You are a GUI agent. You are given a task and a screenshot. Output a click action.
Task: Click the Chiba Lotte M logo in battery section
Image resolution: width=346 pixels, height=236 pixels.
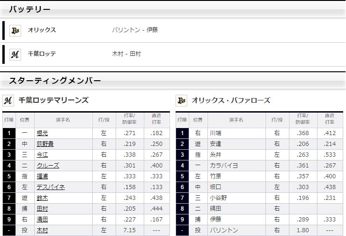[15, 54]
